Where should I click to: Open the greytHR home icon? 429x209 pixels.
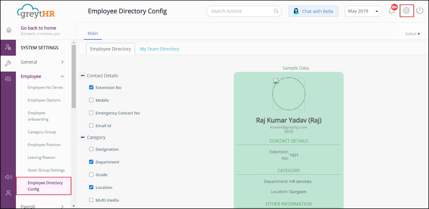click(x=8, y=30)
